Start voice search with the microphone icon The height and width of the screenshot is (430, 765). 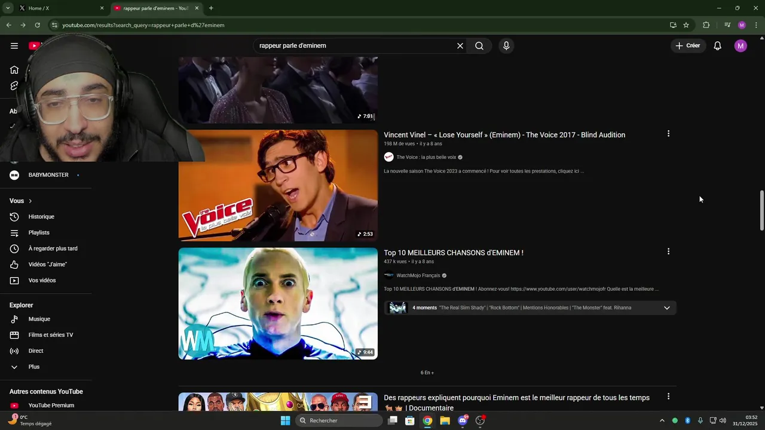tap(506, 45)
